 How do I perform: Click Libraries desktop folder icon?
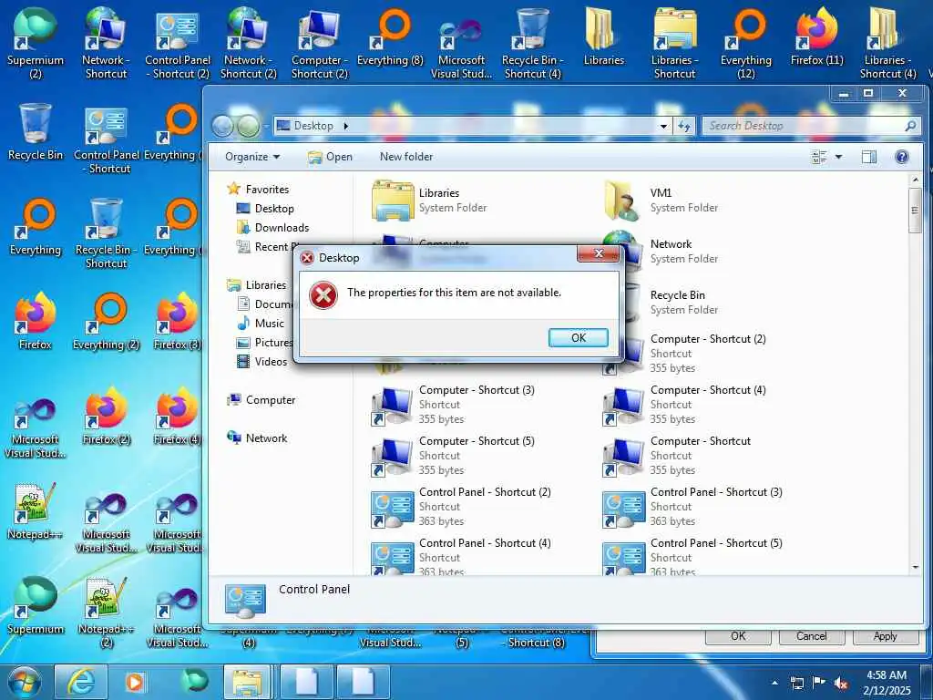point(603,36)
